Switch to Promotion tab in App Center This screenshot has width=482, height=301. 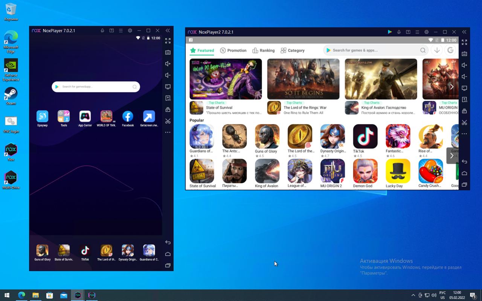[x=233, y=50]
